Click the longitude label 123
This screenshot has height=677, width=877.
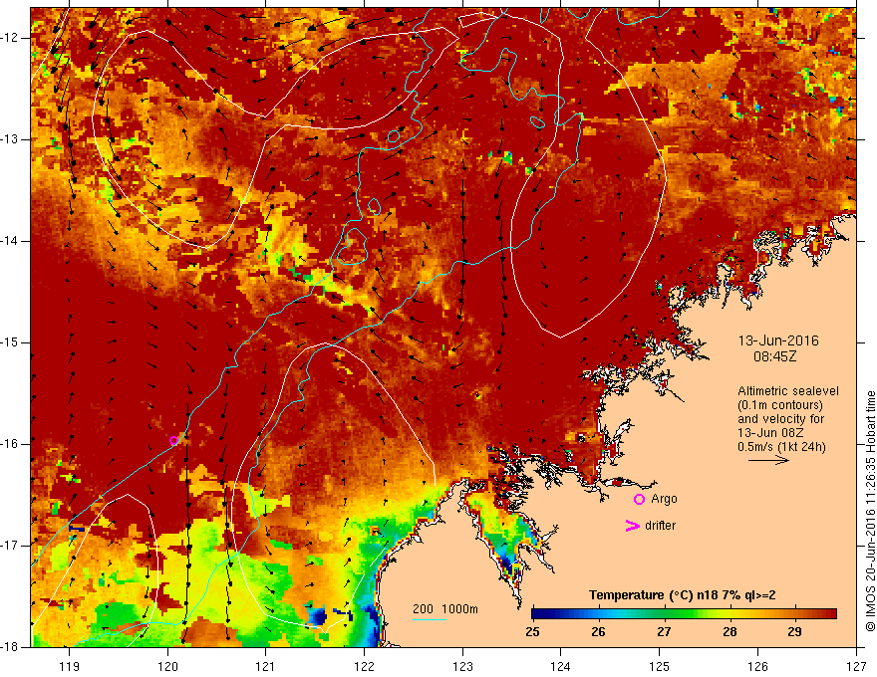click(x=462, y=666)
